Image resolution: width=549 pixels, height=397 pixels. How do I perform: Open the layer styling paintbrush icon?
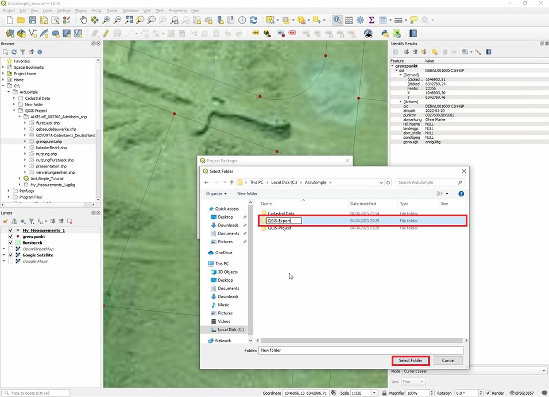(x=6, y=221)
